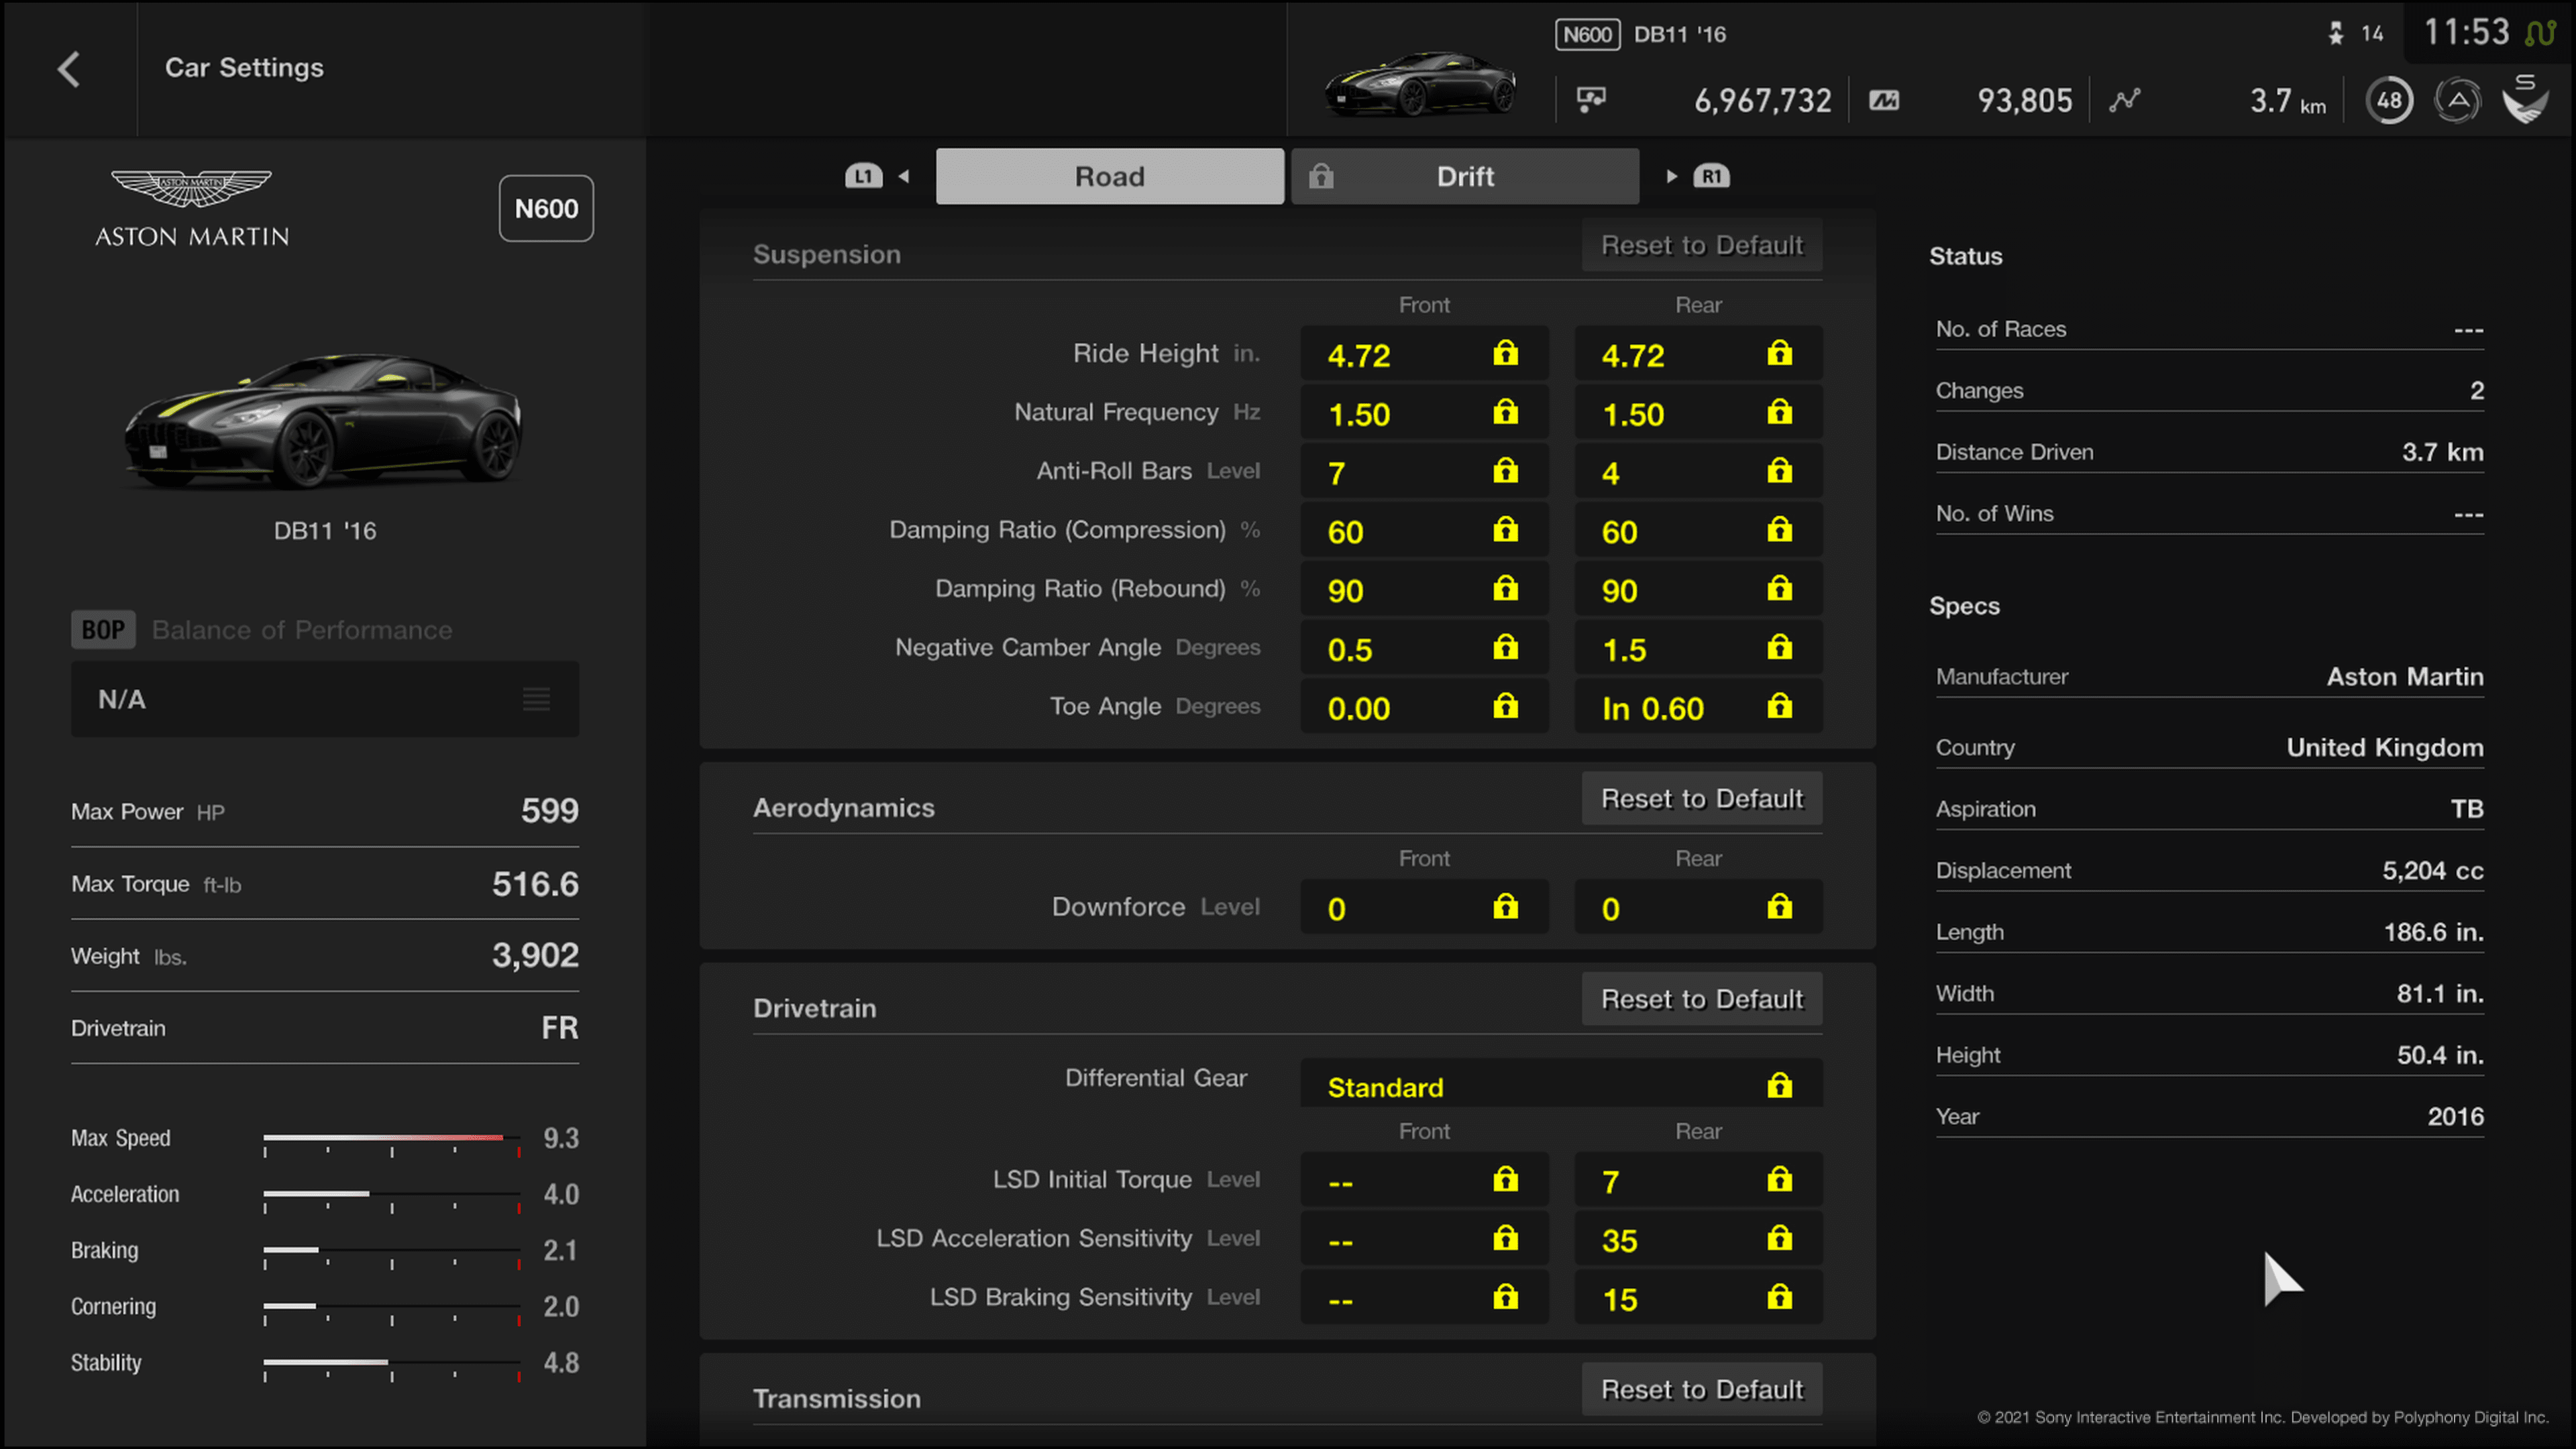The width and height of the screenshot is (2576, 1449).
Task: Reset Aerodynamics to Default
Action: 1702,799
